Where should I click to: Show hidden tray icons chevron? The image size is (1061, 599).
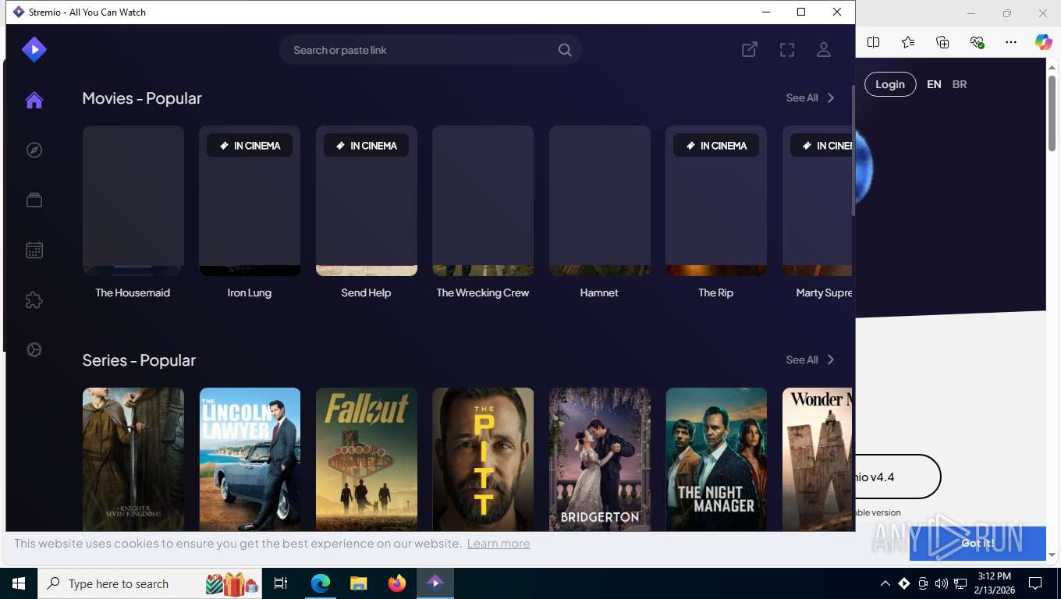point(885,583)
